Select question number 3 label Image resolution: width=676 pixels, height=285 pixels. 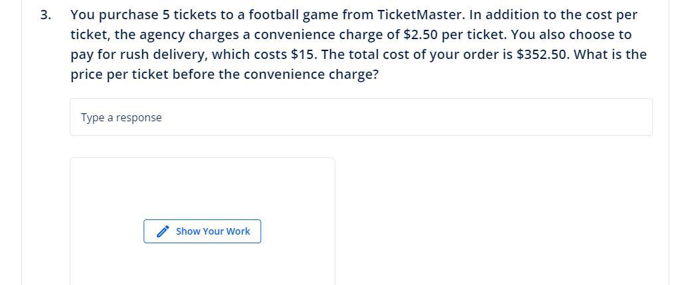click(x=45, y=15)
